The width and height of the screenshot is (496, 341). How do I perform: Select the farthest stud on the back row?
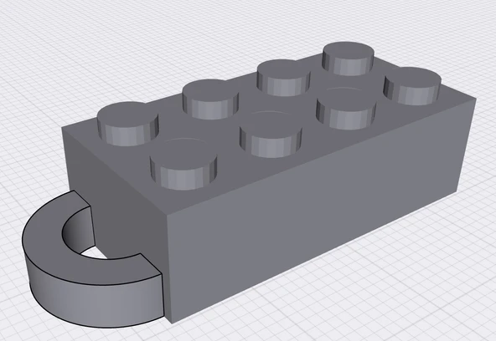(348, 59)
